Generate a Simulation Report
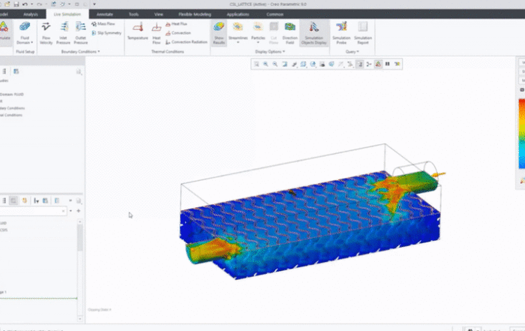Viewport: 525px width, 331px height. click(363, 33)
